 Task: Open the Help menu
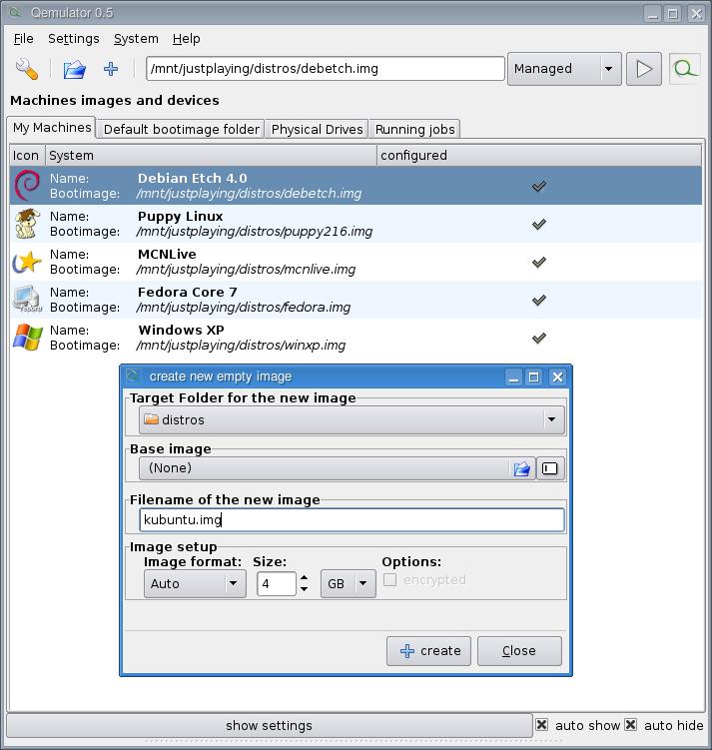pyautogui.click(x=186, y=39)
